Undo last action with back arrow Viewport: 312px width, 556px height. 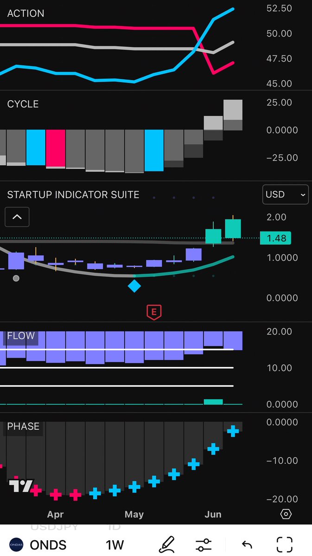pyautogui.click(x=247, y=544)
